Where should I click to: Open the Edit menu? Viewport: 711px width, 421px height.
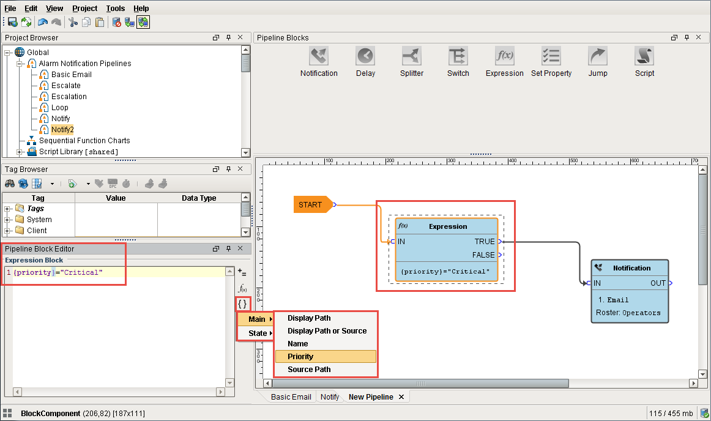tap(31, 8)
